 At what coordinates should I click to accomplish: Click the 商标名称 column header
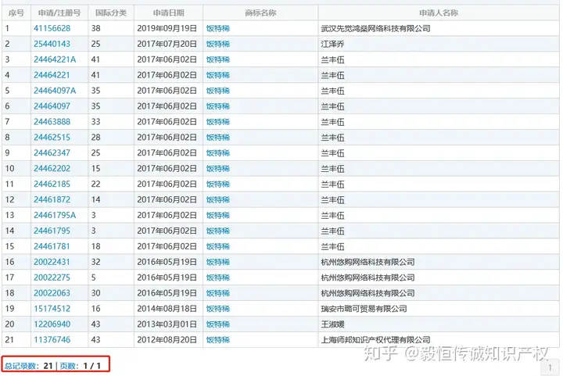[260, 13]
